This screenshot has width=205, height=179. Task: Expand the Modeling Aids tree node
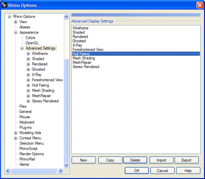(15, 133)
